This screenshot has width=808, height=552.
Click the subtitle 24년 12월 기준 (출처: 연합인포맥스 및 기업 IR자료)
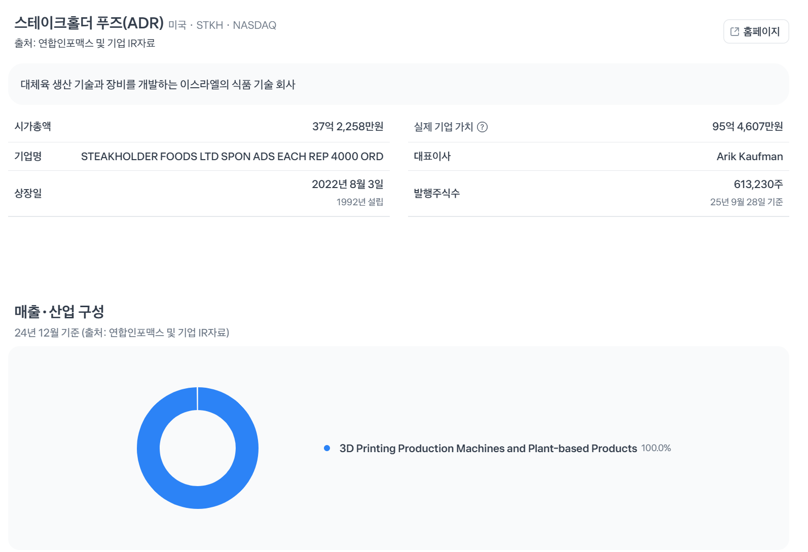coord(122,333)
